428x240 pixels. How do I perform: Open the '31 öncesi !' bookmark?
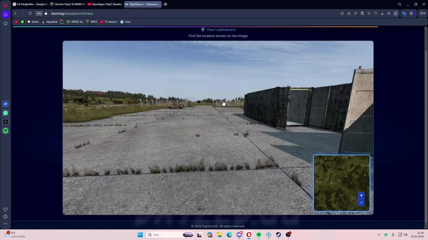pos(109,22)
